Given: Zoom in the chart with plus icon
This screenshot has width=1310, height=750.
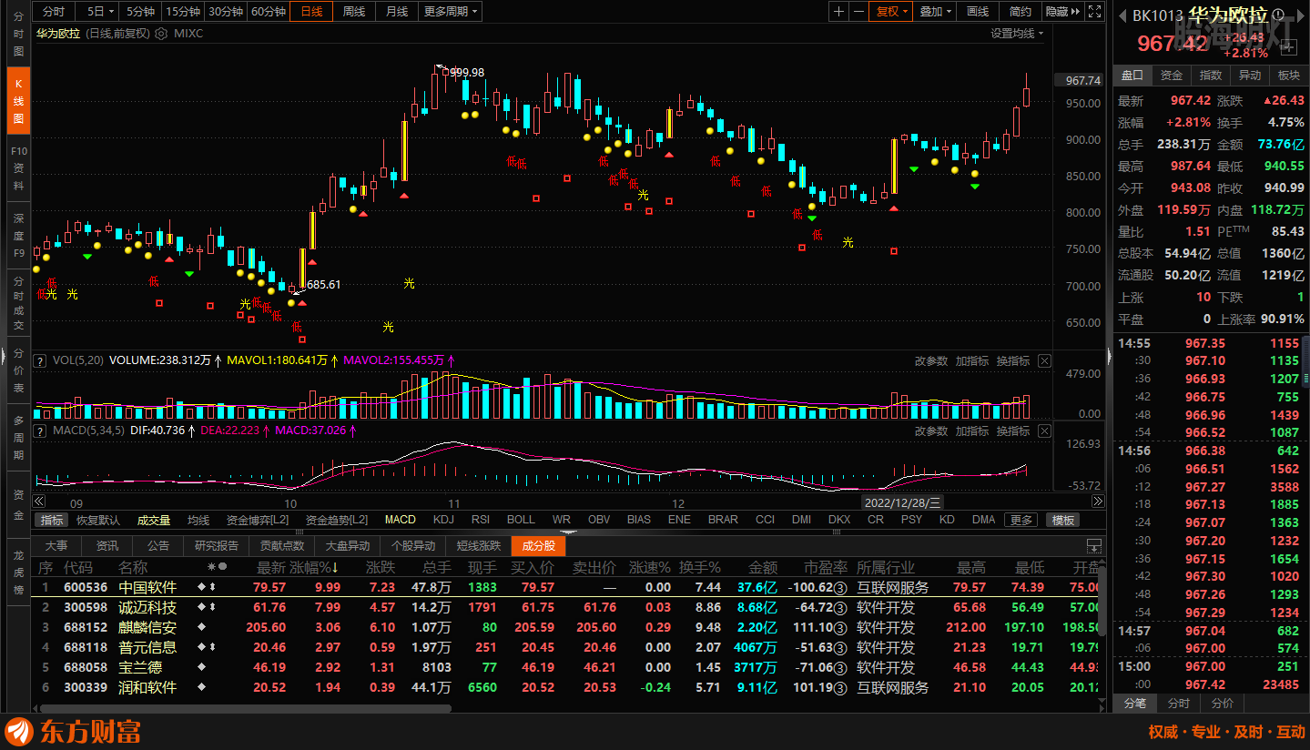Looking at the screenshot, I should point(839,12).
